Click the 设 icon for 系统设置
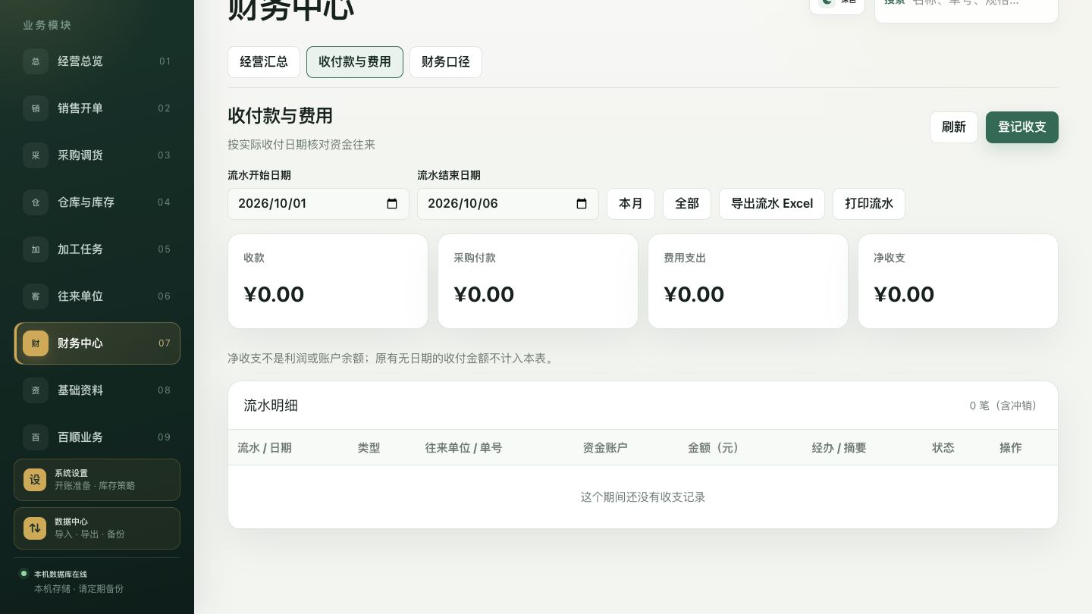Screen dimensions: 1092x614 (x=35, y=480)
